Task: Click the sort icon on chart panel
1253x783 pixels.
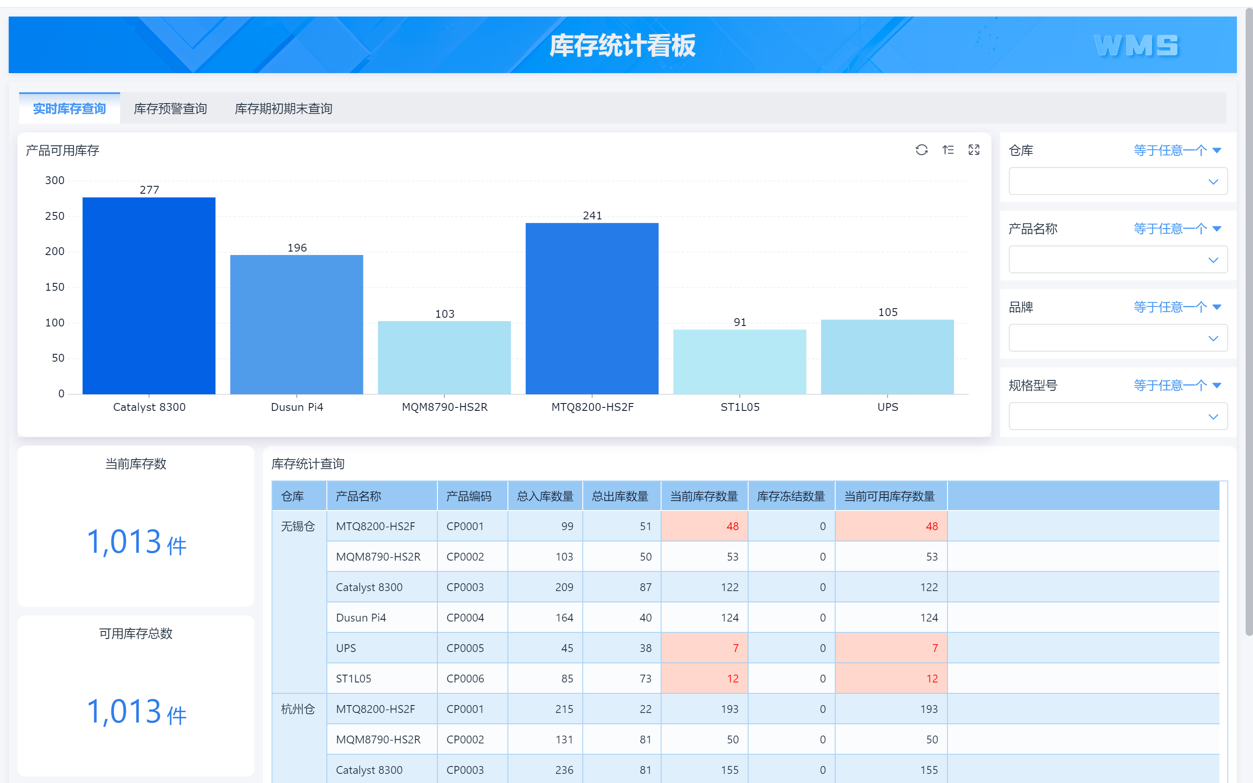Action: (x=947, y=150)
